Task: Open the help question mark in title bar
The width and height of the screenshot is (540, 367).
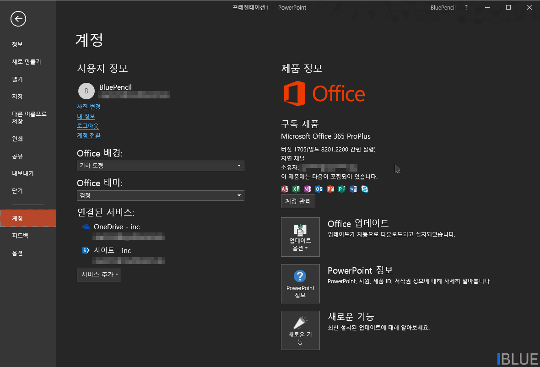Action: point(466,7)
